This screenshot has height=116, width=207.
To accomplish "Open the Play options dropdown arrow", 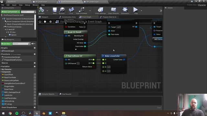I will [x=141, y=11].
